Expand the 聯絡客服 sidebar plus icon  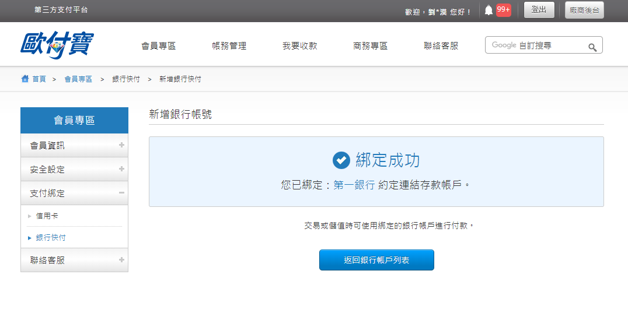click(121, 259)
